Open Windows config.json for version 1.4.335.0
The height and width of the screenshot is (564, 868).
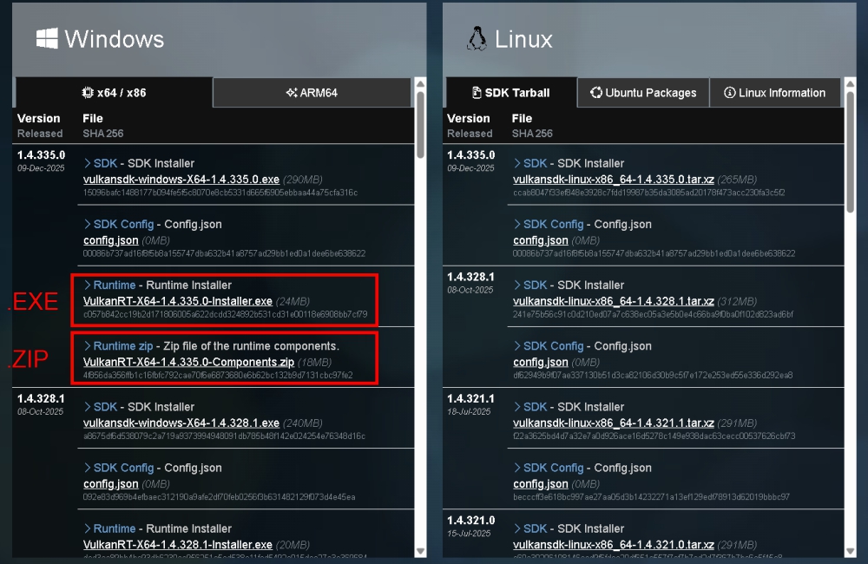110,240
